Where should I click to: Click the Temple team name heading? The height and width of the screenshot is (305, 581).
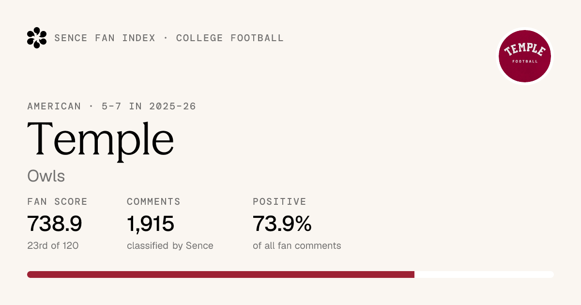[x=101, y=140]
